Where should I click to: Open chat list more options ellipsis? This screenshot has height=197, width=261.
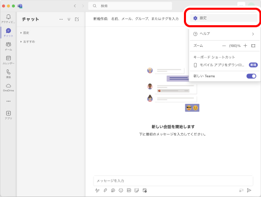point(61,19)
